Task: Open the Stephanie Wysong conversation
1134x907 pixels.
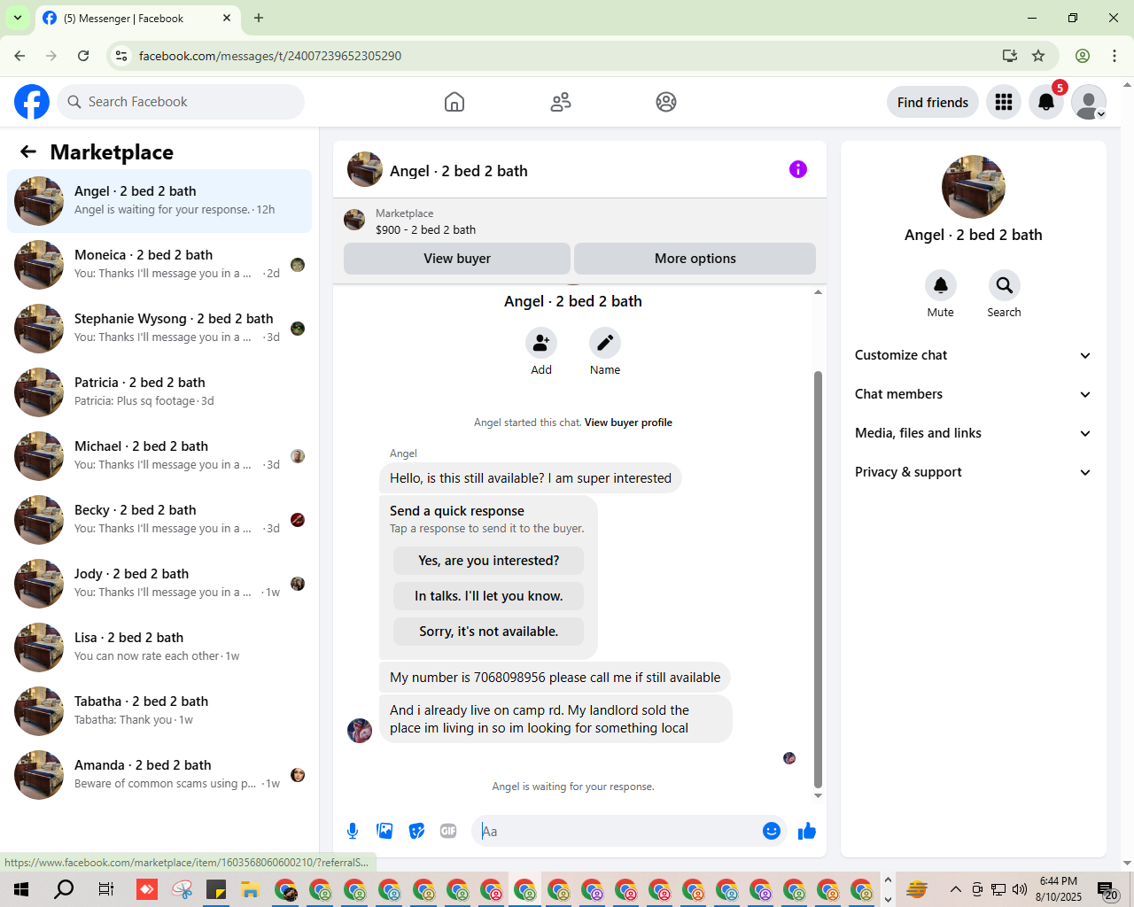Action: click(x=159, y=329)
